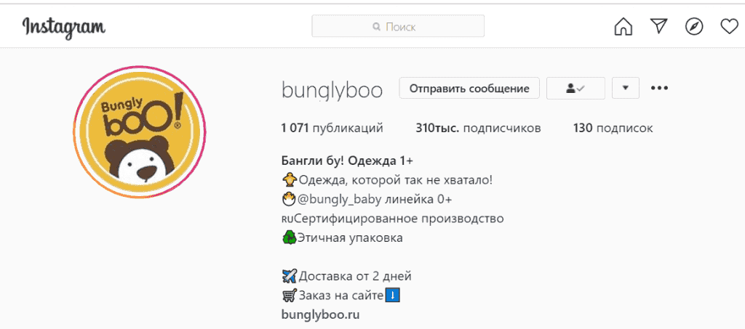Click Отправить сообщение button
The width and height of the screenshot is (745, 329).
[469, 88]
